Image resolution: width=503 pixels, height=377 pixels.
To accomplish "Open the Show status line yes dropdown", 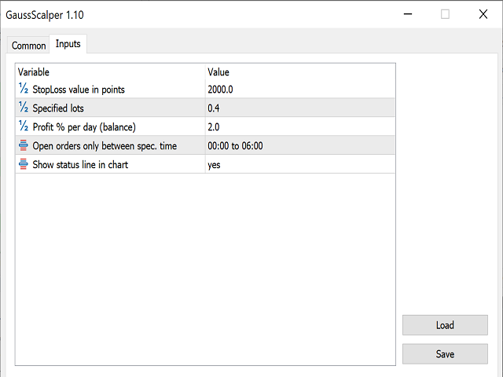I will (x=299, y=165).
